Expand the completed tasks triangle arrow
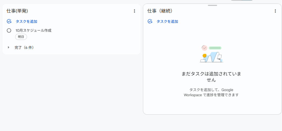This screenshot has width=282, height=131. 9,48
